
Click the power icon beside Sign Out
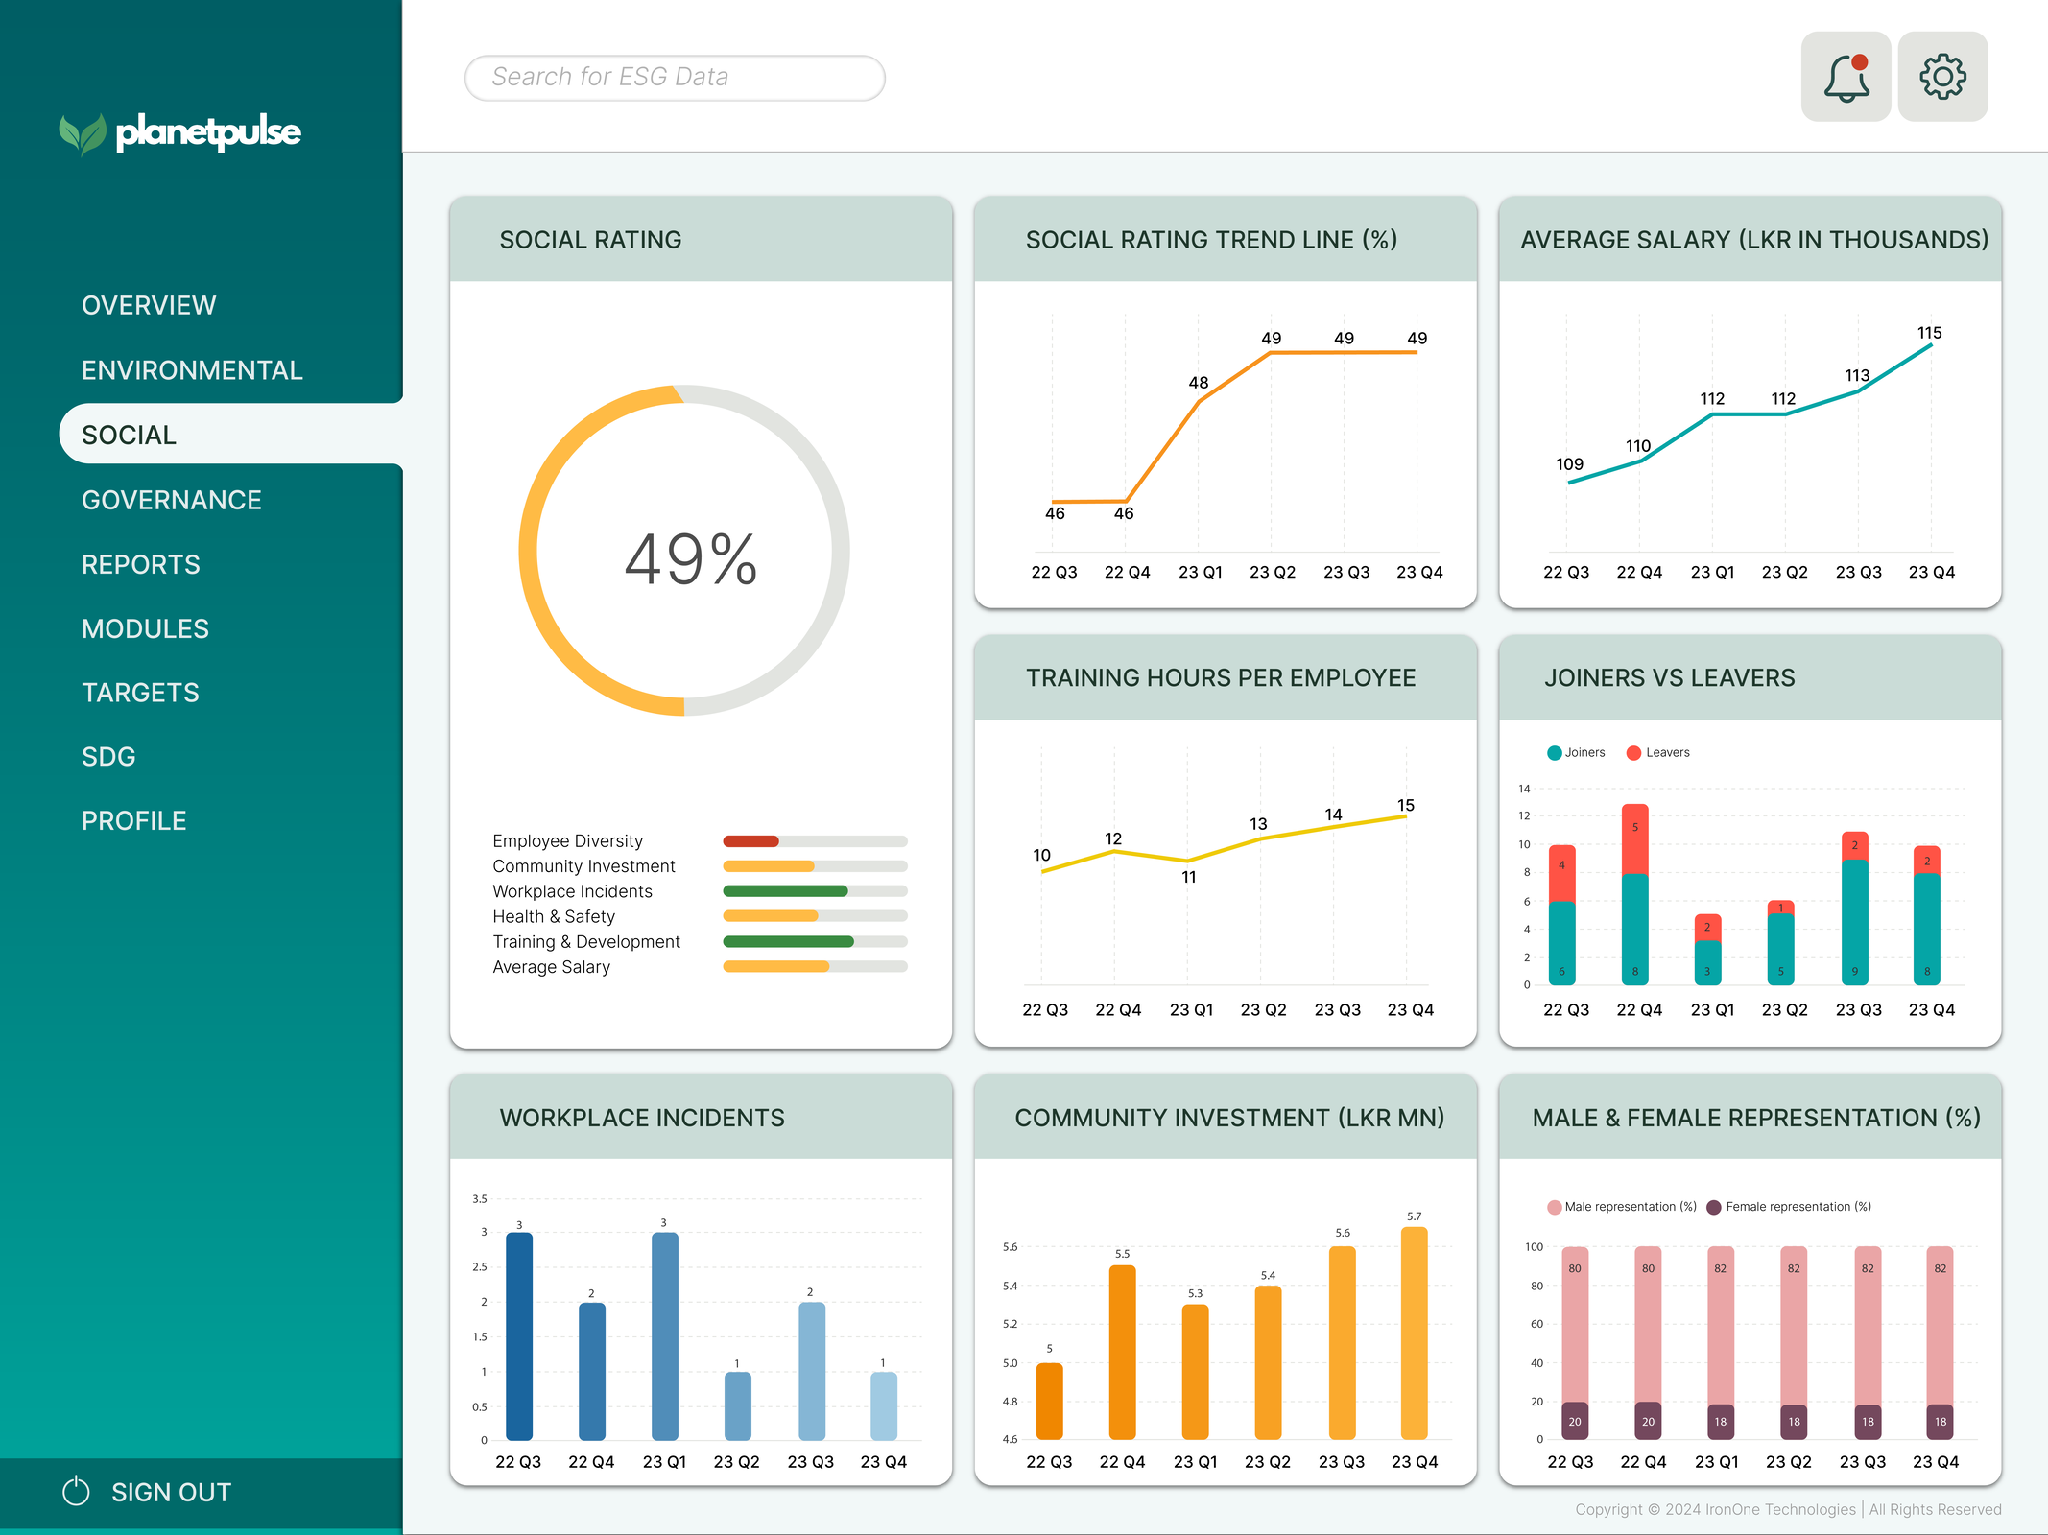click(76, 1492)
